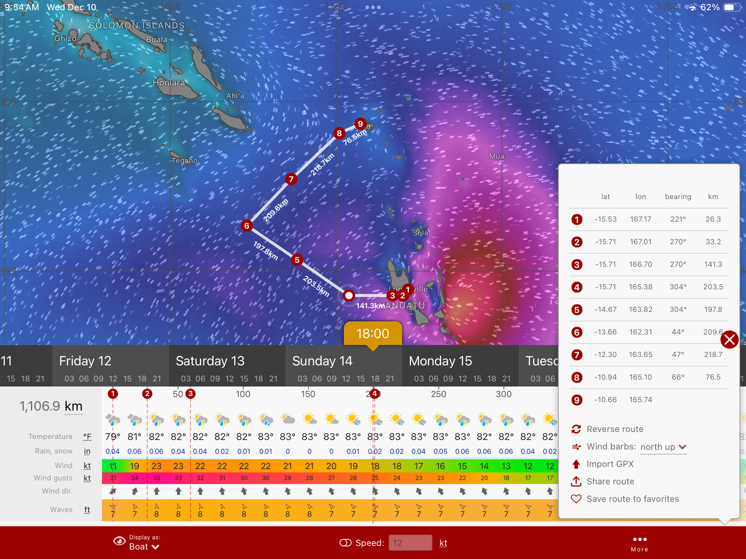Click waypoint 4 marker on distance profile

[374, 393]
